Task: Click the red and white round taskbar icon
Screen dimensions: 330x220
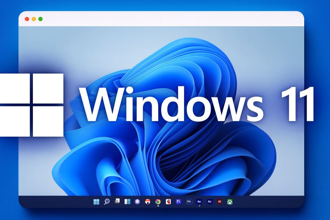Action: click(148, 202)
